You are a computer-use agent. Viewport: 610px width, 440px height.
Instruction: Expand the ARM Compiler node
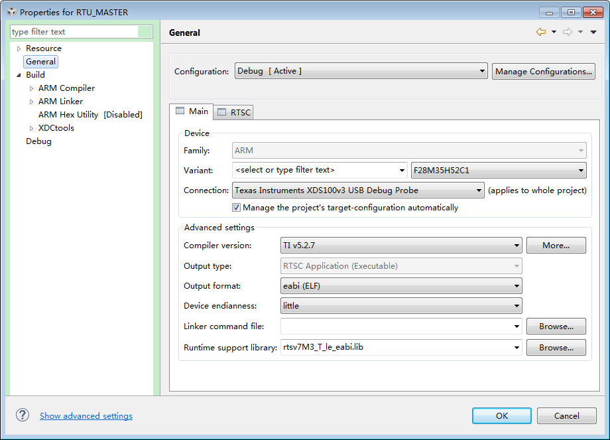pos(32,88)
